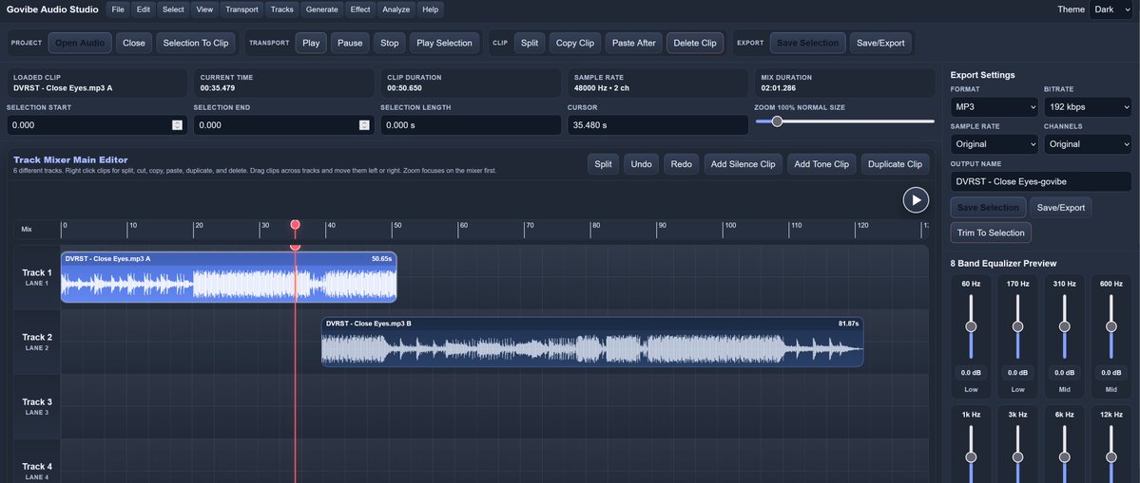This screenshot has height=483, width=1140.
Task: Click Save/Export in top toolbar
Action: tap(880, 43)
